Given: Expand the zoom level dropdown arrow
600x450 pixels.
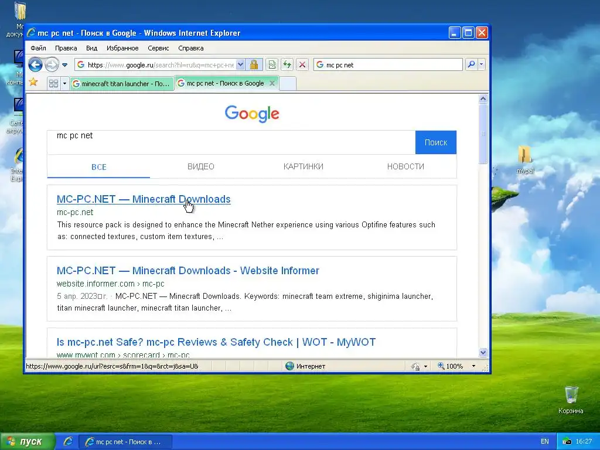Looking at the screenshot, I should click(x=473, y=366).
